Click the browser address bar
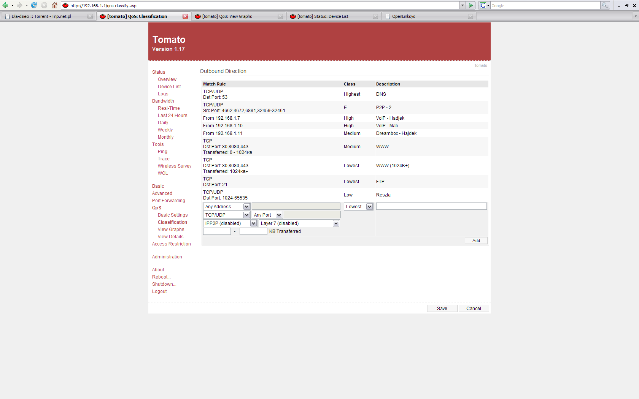Screen dimensions: 639x399 point(261,5)
